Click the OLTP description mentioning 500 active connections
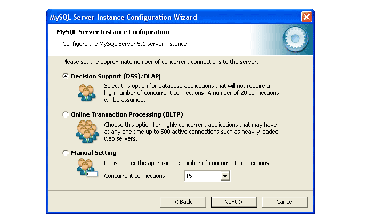This screenshot has width=373, height=221. 191,131
